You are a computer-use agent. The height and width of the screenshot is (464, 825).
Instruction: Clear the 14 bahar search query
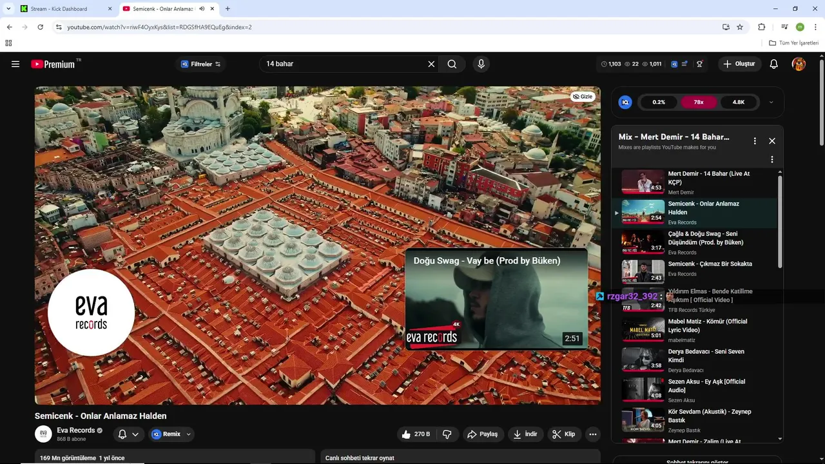point(431,64)
